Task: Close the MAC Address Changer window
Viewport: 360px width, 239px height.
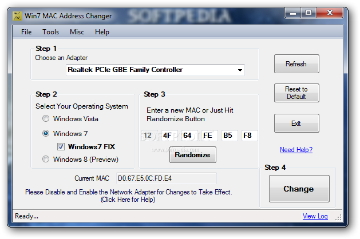Action: coord(330,13)
